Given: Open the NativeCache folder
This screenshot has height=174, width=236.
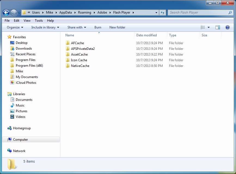Looking at the screenshot, I should click(x=80, y=66).
